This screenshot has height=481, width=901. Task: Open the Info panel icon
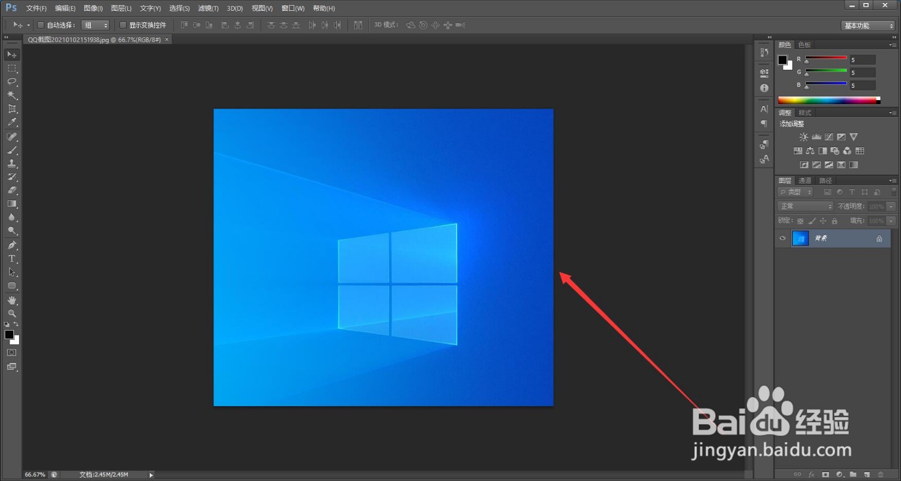tap(764, 88)
